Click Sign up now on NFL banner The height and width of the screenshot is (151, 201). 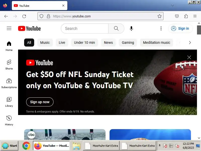tap(40, 102)
